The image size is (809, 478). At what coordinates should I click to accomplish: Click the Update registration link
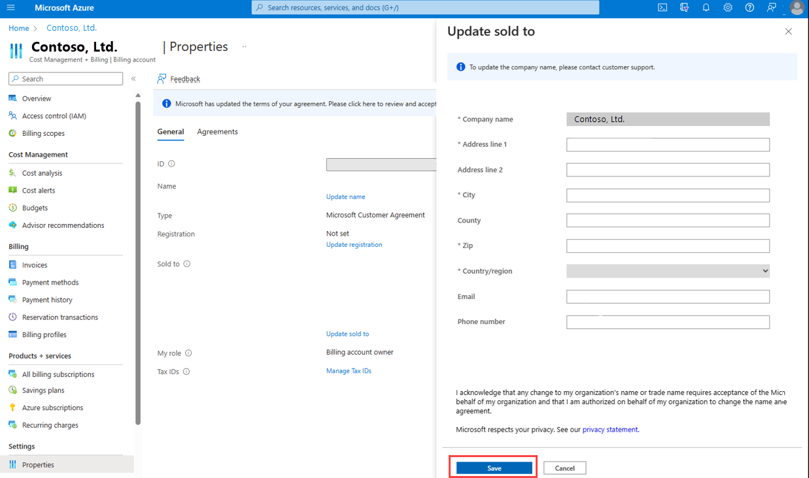point(354,245)
